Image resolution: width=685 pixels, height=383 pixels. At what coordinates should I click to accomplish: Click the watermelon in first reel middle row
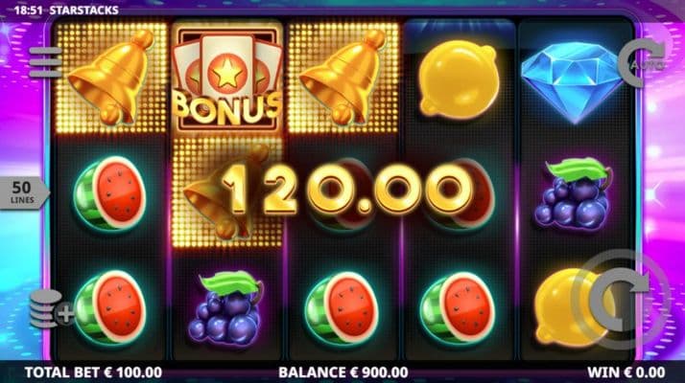coord(109,192)
